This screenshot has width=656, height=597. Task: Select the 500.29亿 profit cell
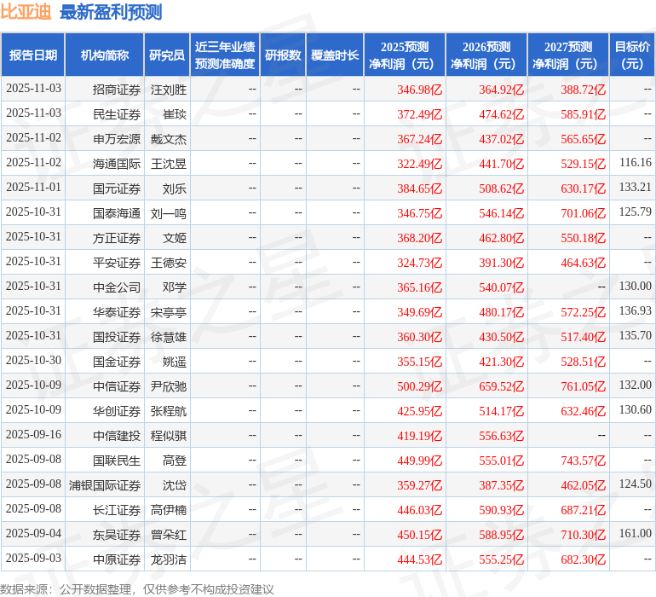click(x=420, y=385)
